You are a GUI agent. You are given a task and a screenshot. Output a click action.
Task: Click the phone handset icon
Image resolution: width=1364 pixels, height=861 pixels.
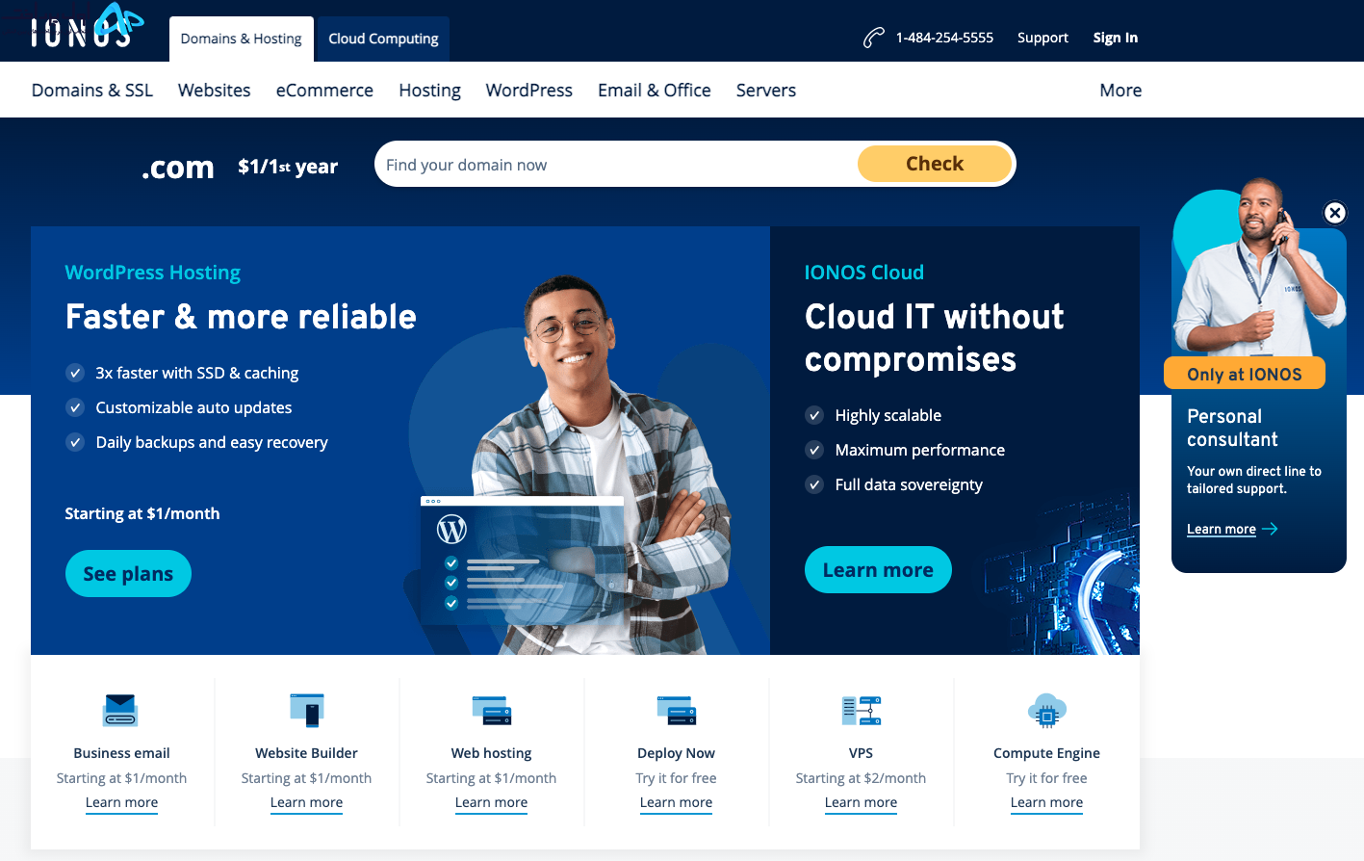[x=873, y=38]
